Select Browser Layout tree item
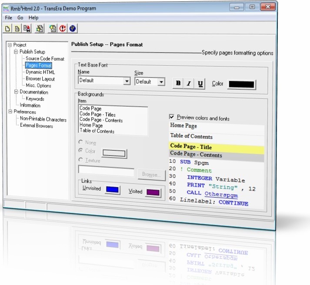Screen dimensions: 310x285 tap(40, 79)
